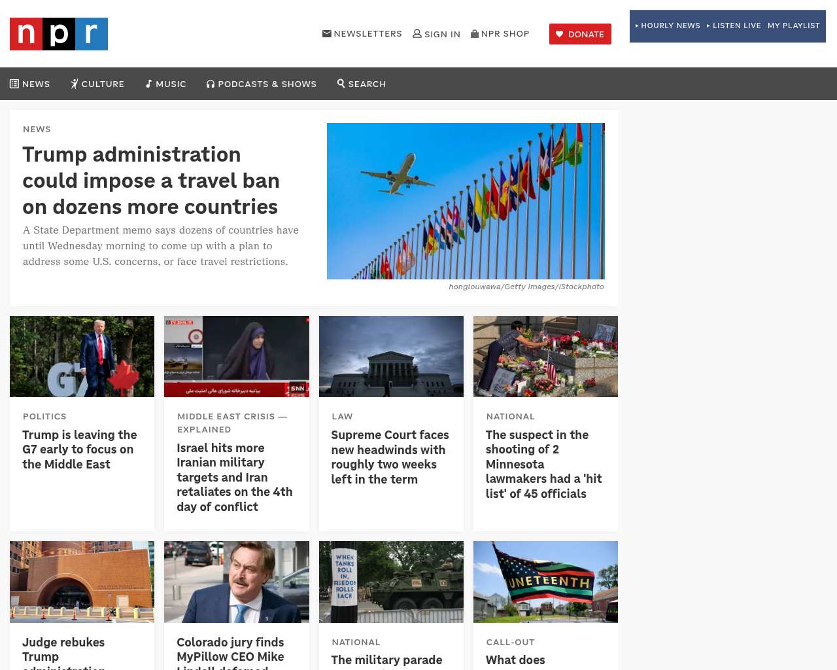Click the Culture section icon

coord(75,84)
